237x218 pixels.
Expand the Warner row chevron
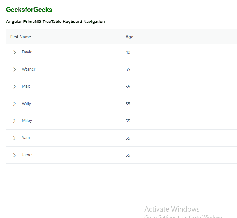pos(15,69)
